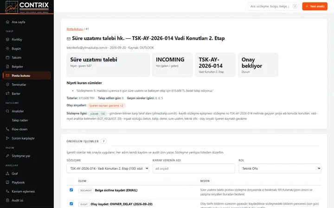334x208 pixels.
Task: Toggle the Olay kaydet OWNER_DELAY checkbox
Action: (71, 204)
